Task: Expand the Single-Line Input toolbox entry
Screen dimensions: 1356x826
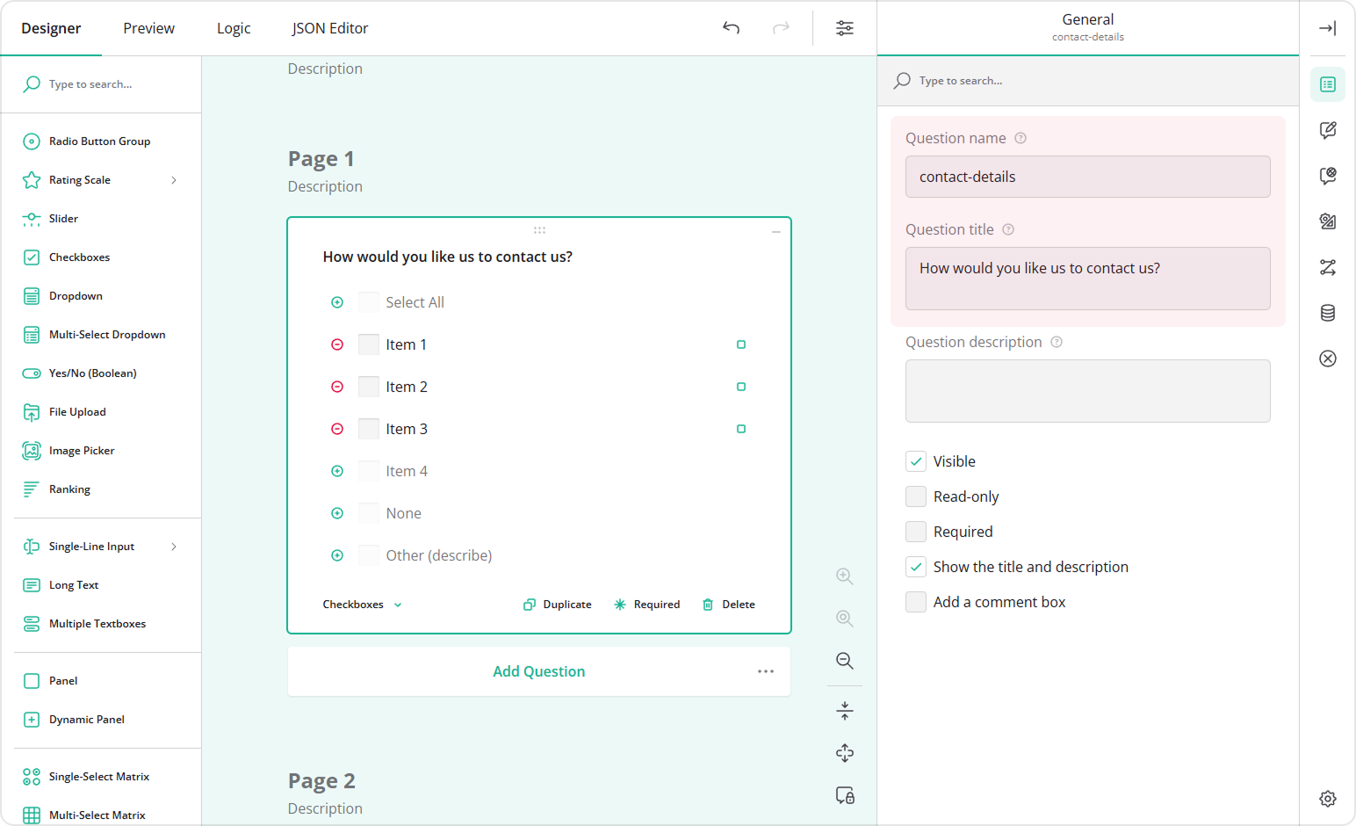Action: click(173, 546)
